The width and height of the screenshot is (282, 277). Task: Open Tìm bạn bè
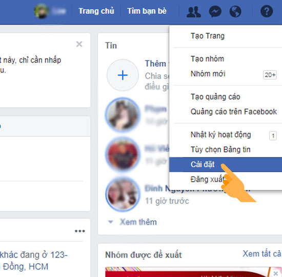pyautogui.click(x=147, y=11)
